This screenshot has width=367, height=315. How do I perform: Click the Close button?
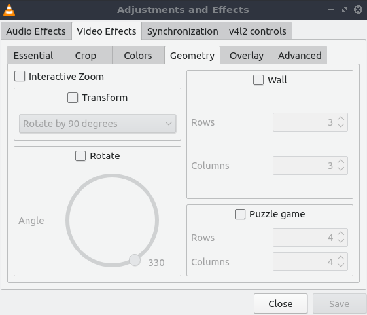pyautogui.click(x=281, y=304)
